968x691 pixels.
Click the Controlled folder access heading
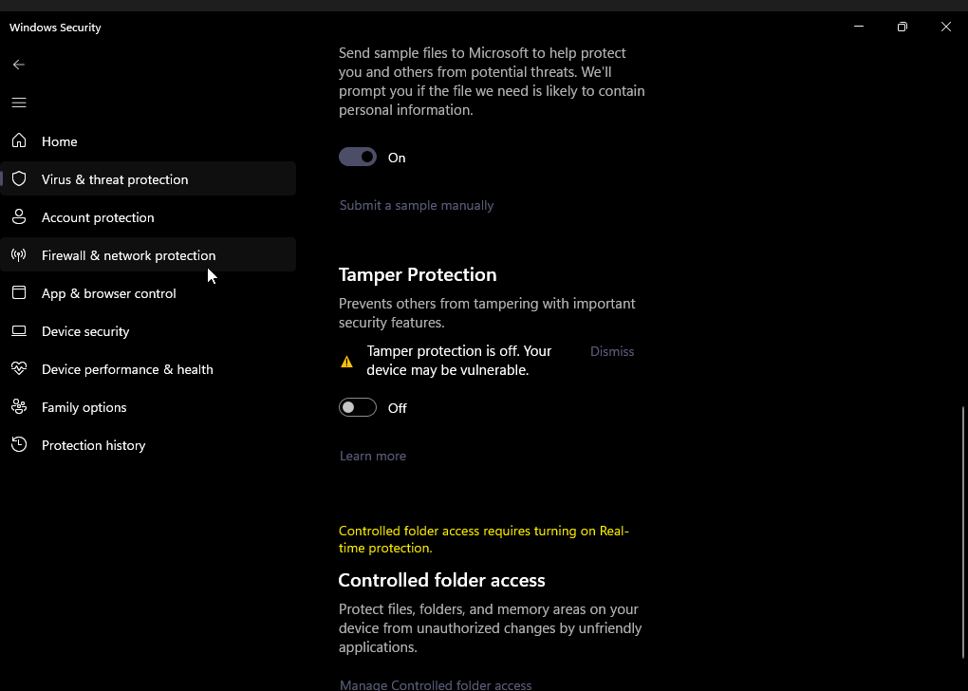[441, 581]
